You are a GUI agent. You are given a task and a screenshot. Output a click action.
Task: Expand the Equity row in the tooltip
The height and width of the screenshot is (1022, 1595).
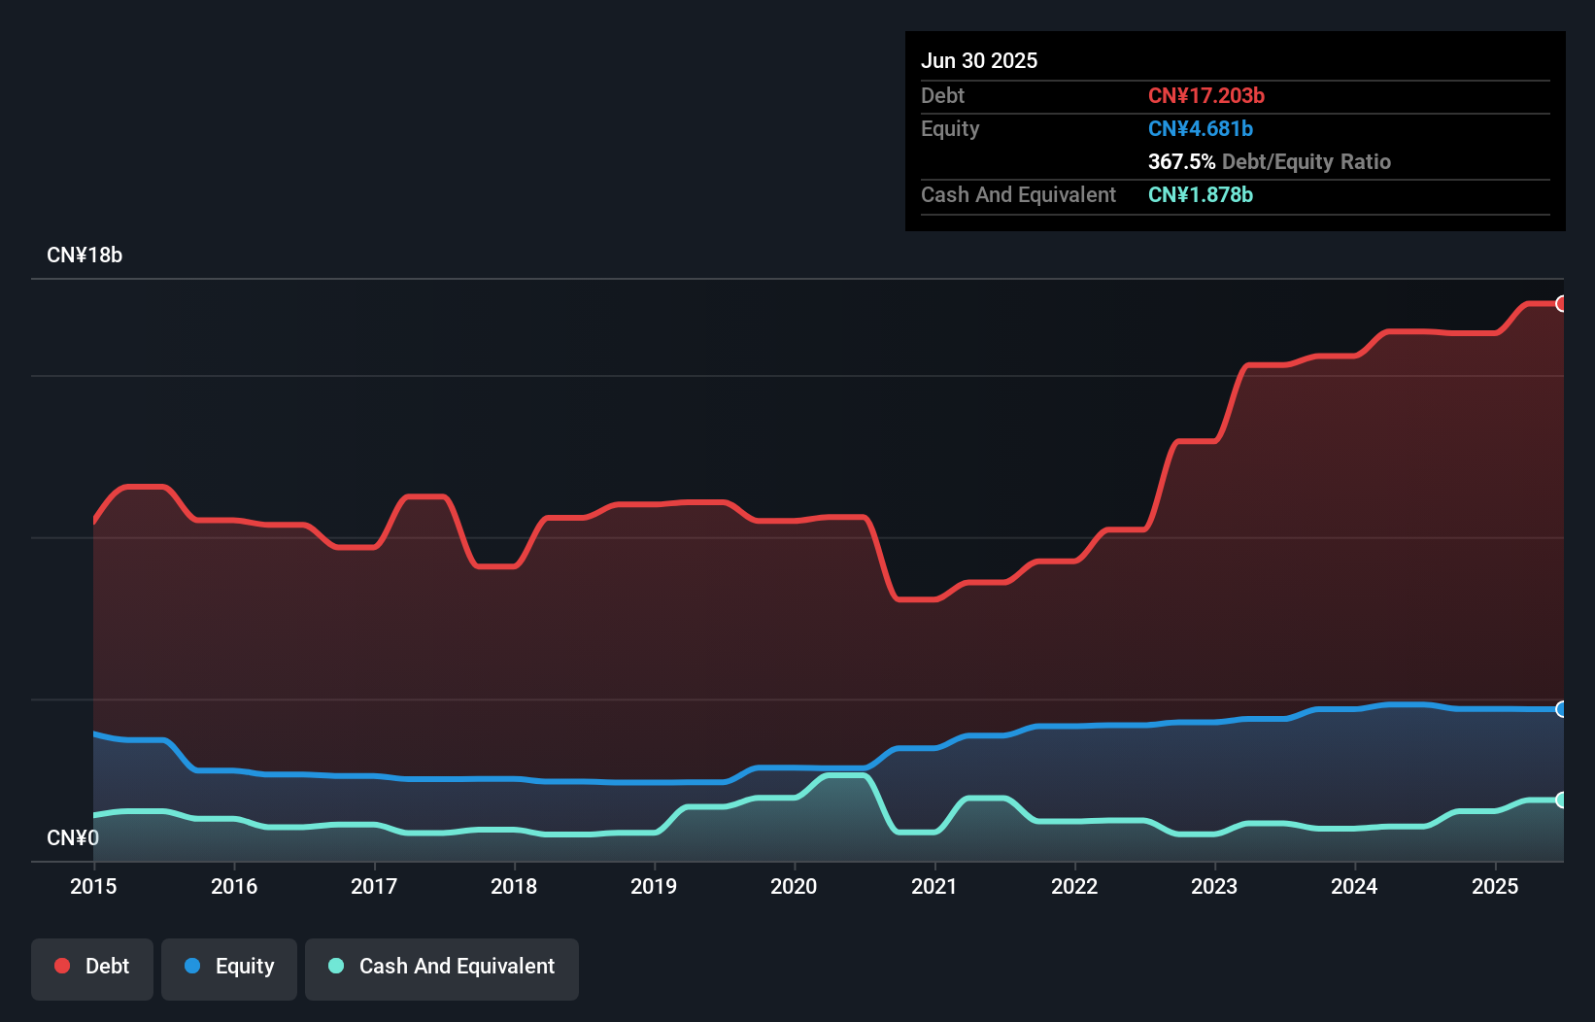pyautogui.click(x=950, y=128)
